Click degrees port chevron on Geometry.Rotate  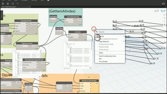coord(26,31)
